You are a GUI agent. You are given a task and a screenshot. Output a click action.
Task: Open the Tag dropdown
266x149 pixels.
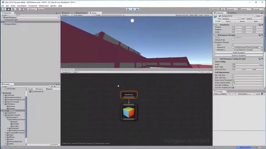[230, 19]
